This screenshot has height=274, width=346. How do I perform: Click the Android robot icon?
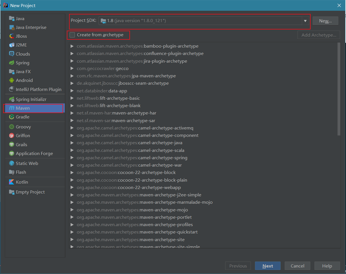click(x=12, y=80)
